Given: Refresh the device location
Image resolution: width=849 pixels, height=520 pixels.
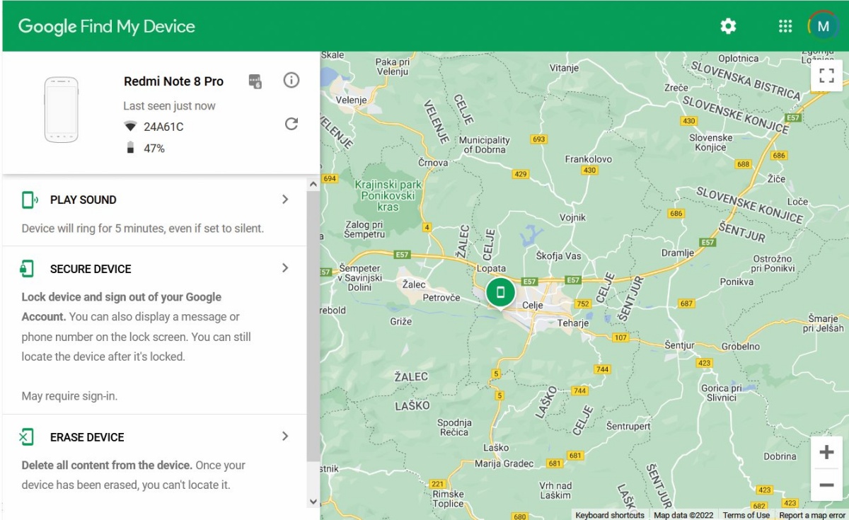Looking at the screenshot, I should click(x=291, y=124).
